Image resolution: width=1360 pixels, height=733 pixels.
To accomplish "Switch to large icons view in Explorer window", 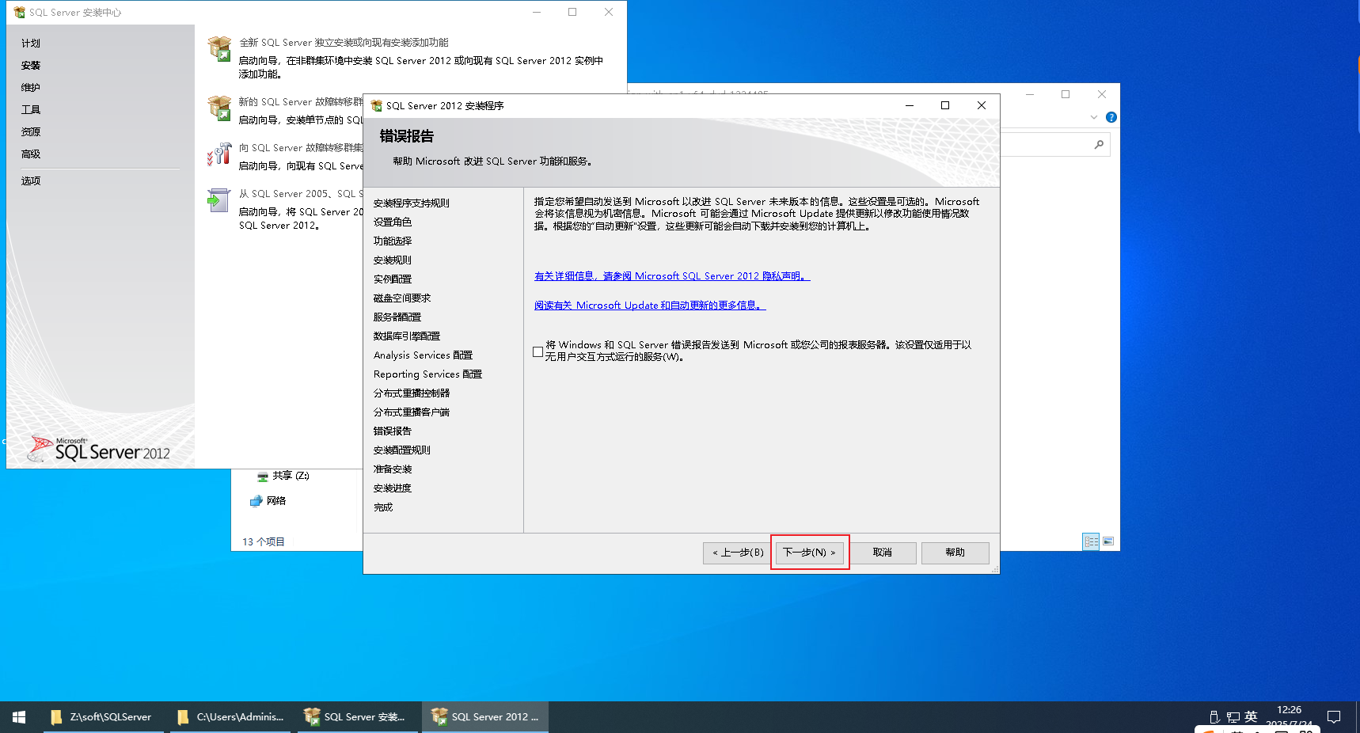I will coord(1108,541).
